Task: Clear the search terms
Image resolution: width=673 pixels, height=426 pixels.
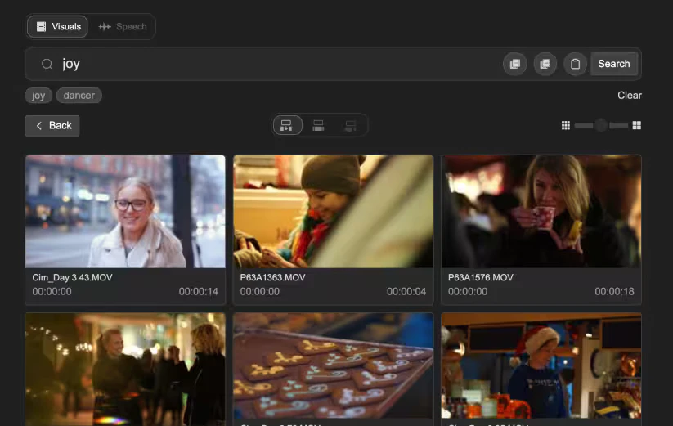Action: (x=629, y=96)
